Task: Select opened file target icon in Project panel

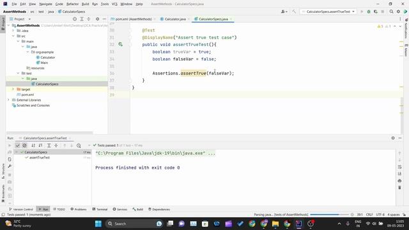Action: 75,19
